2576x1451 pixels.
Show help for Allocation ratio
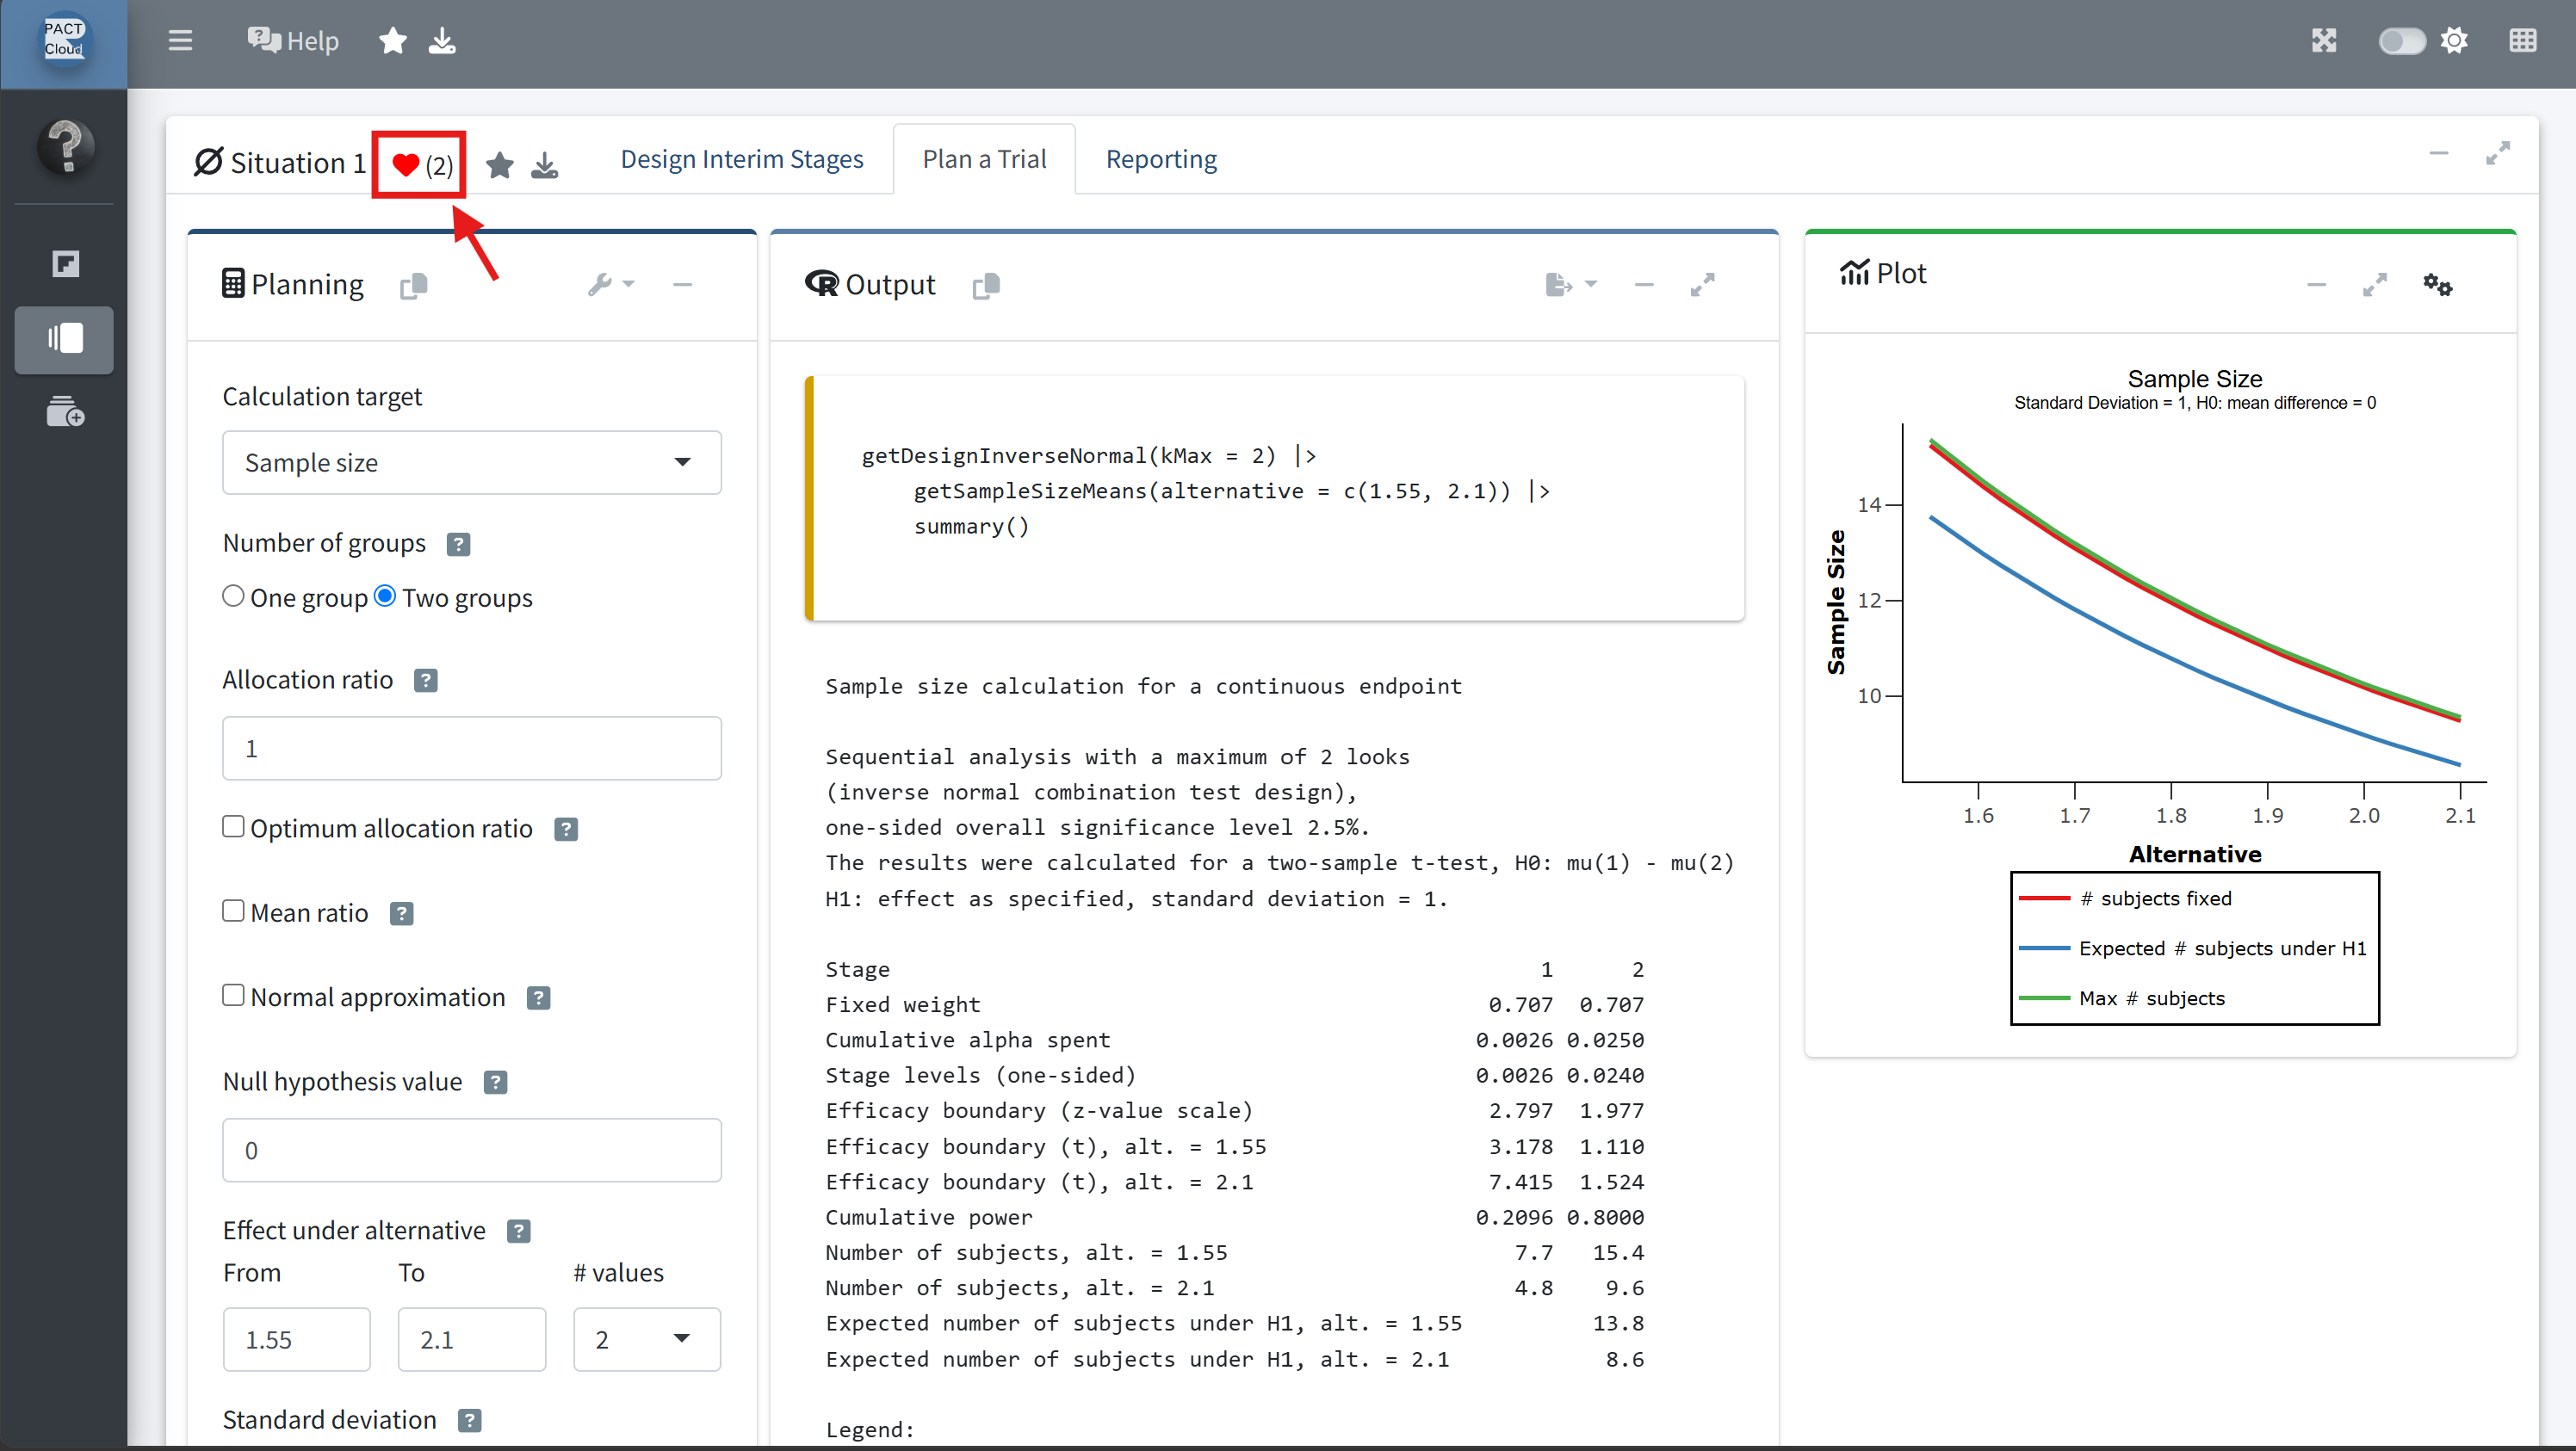coord(426,682)
